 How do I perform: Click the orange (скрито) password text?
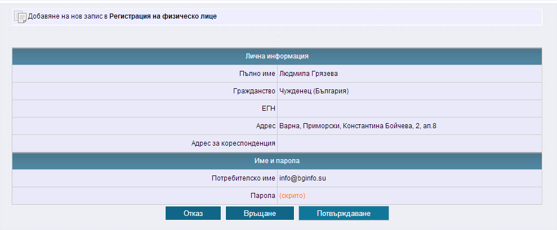[x=292, y=196]
